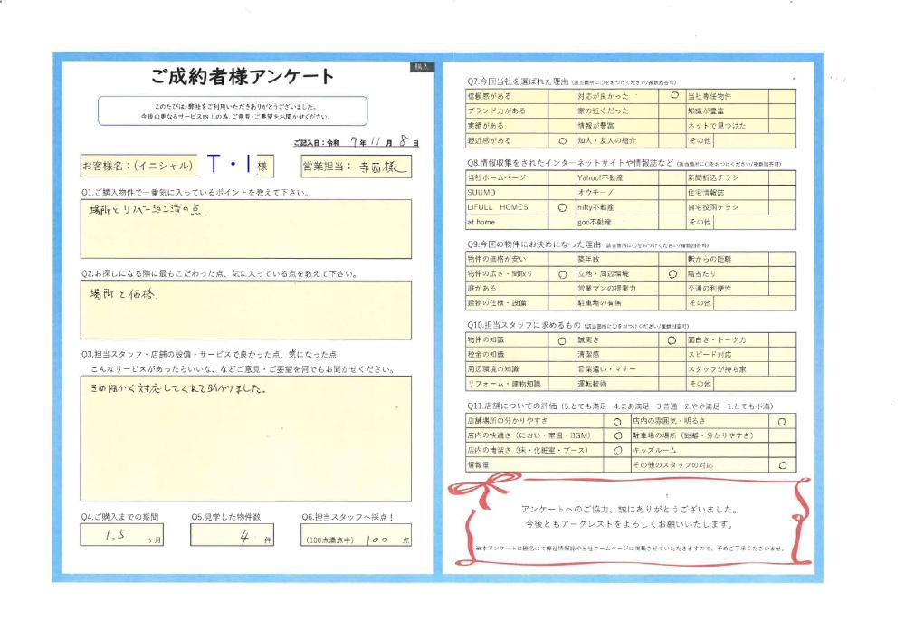
Task: Mark the checkbox for 駅からの距離
Action: (x=782, y=259)
